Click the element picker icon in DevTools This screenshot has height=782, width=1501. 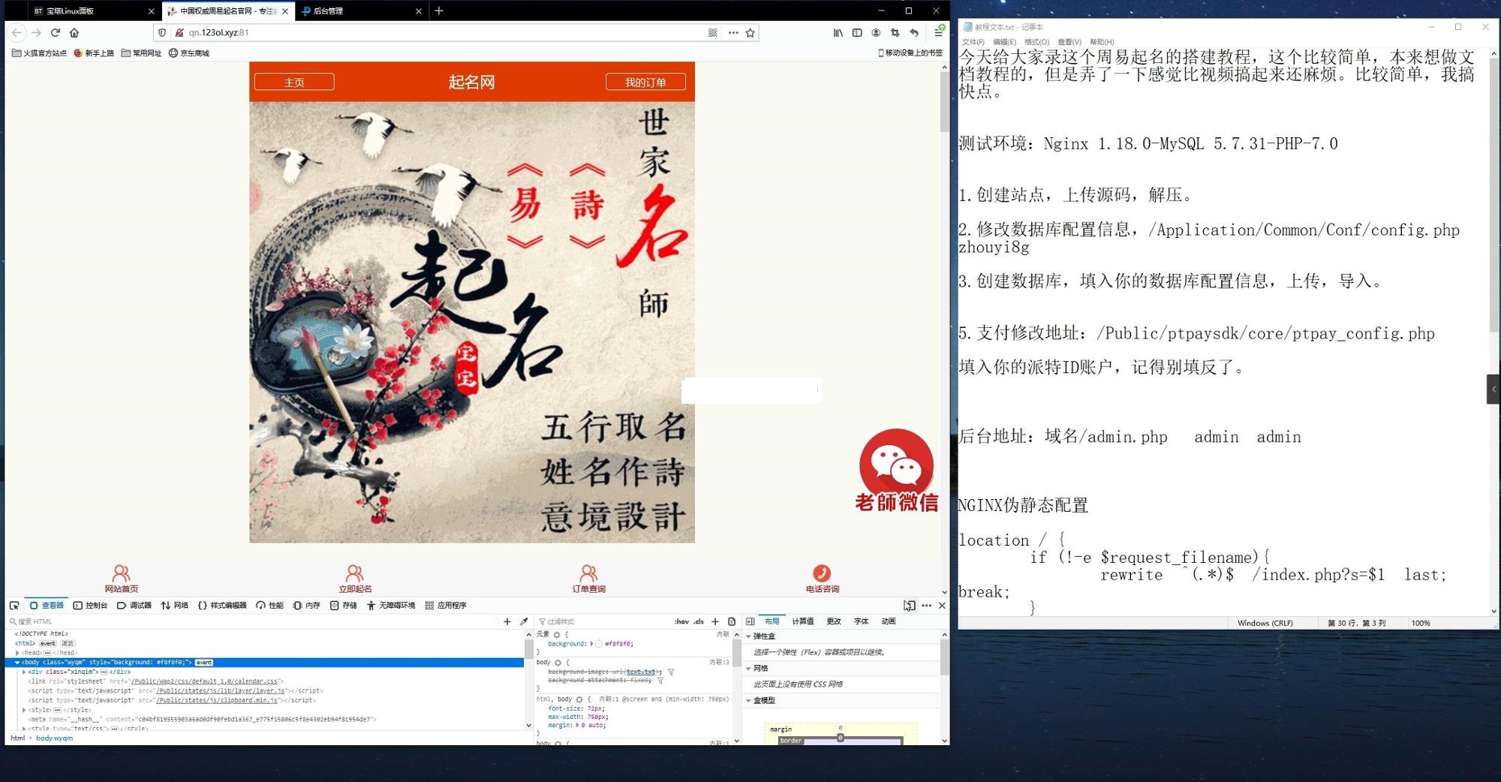14,606
